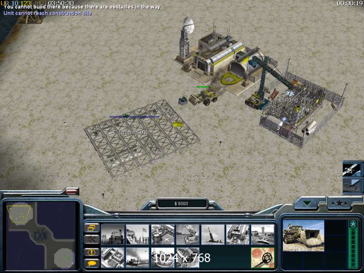Image resolution: width=364 pixels, height=273 pixels.
Task: Click 'Unit cannot reach construction site' message
Action: coord(48,13)
